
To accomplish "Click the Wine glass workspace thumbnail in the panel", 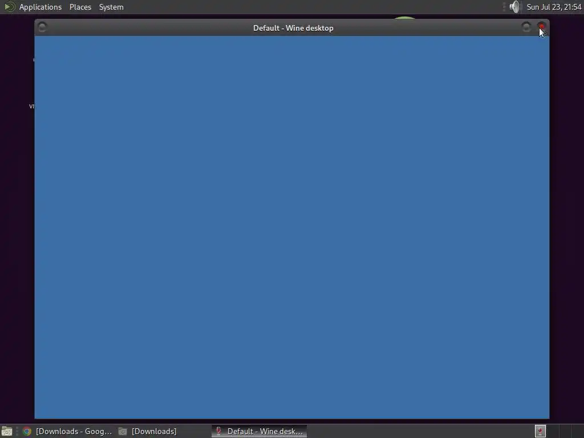I will click(x=540, y=431).
